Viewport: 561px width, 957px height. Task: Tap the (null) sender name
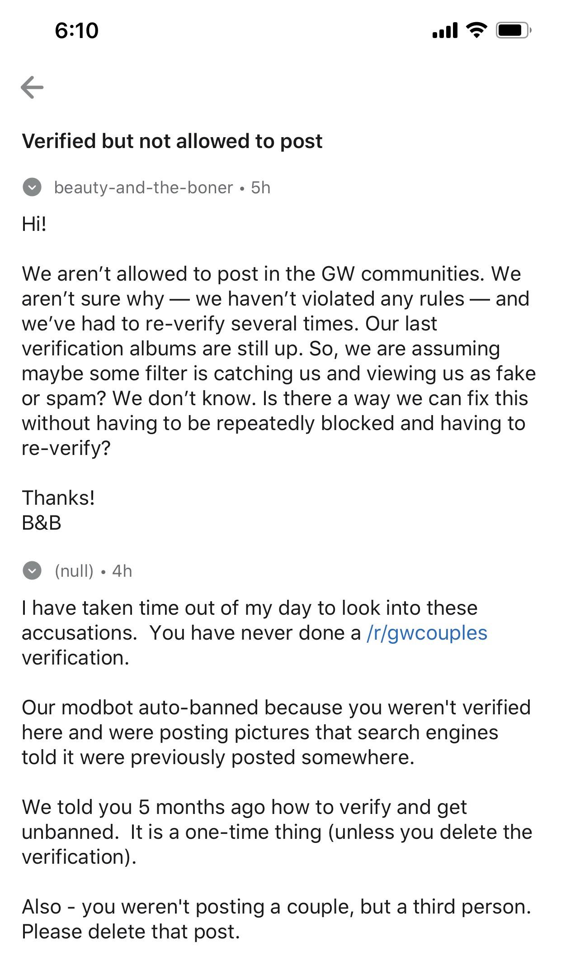click(x=74, y=571)
